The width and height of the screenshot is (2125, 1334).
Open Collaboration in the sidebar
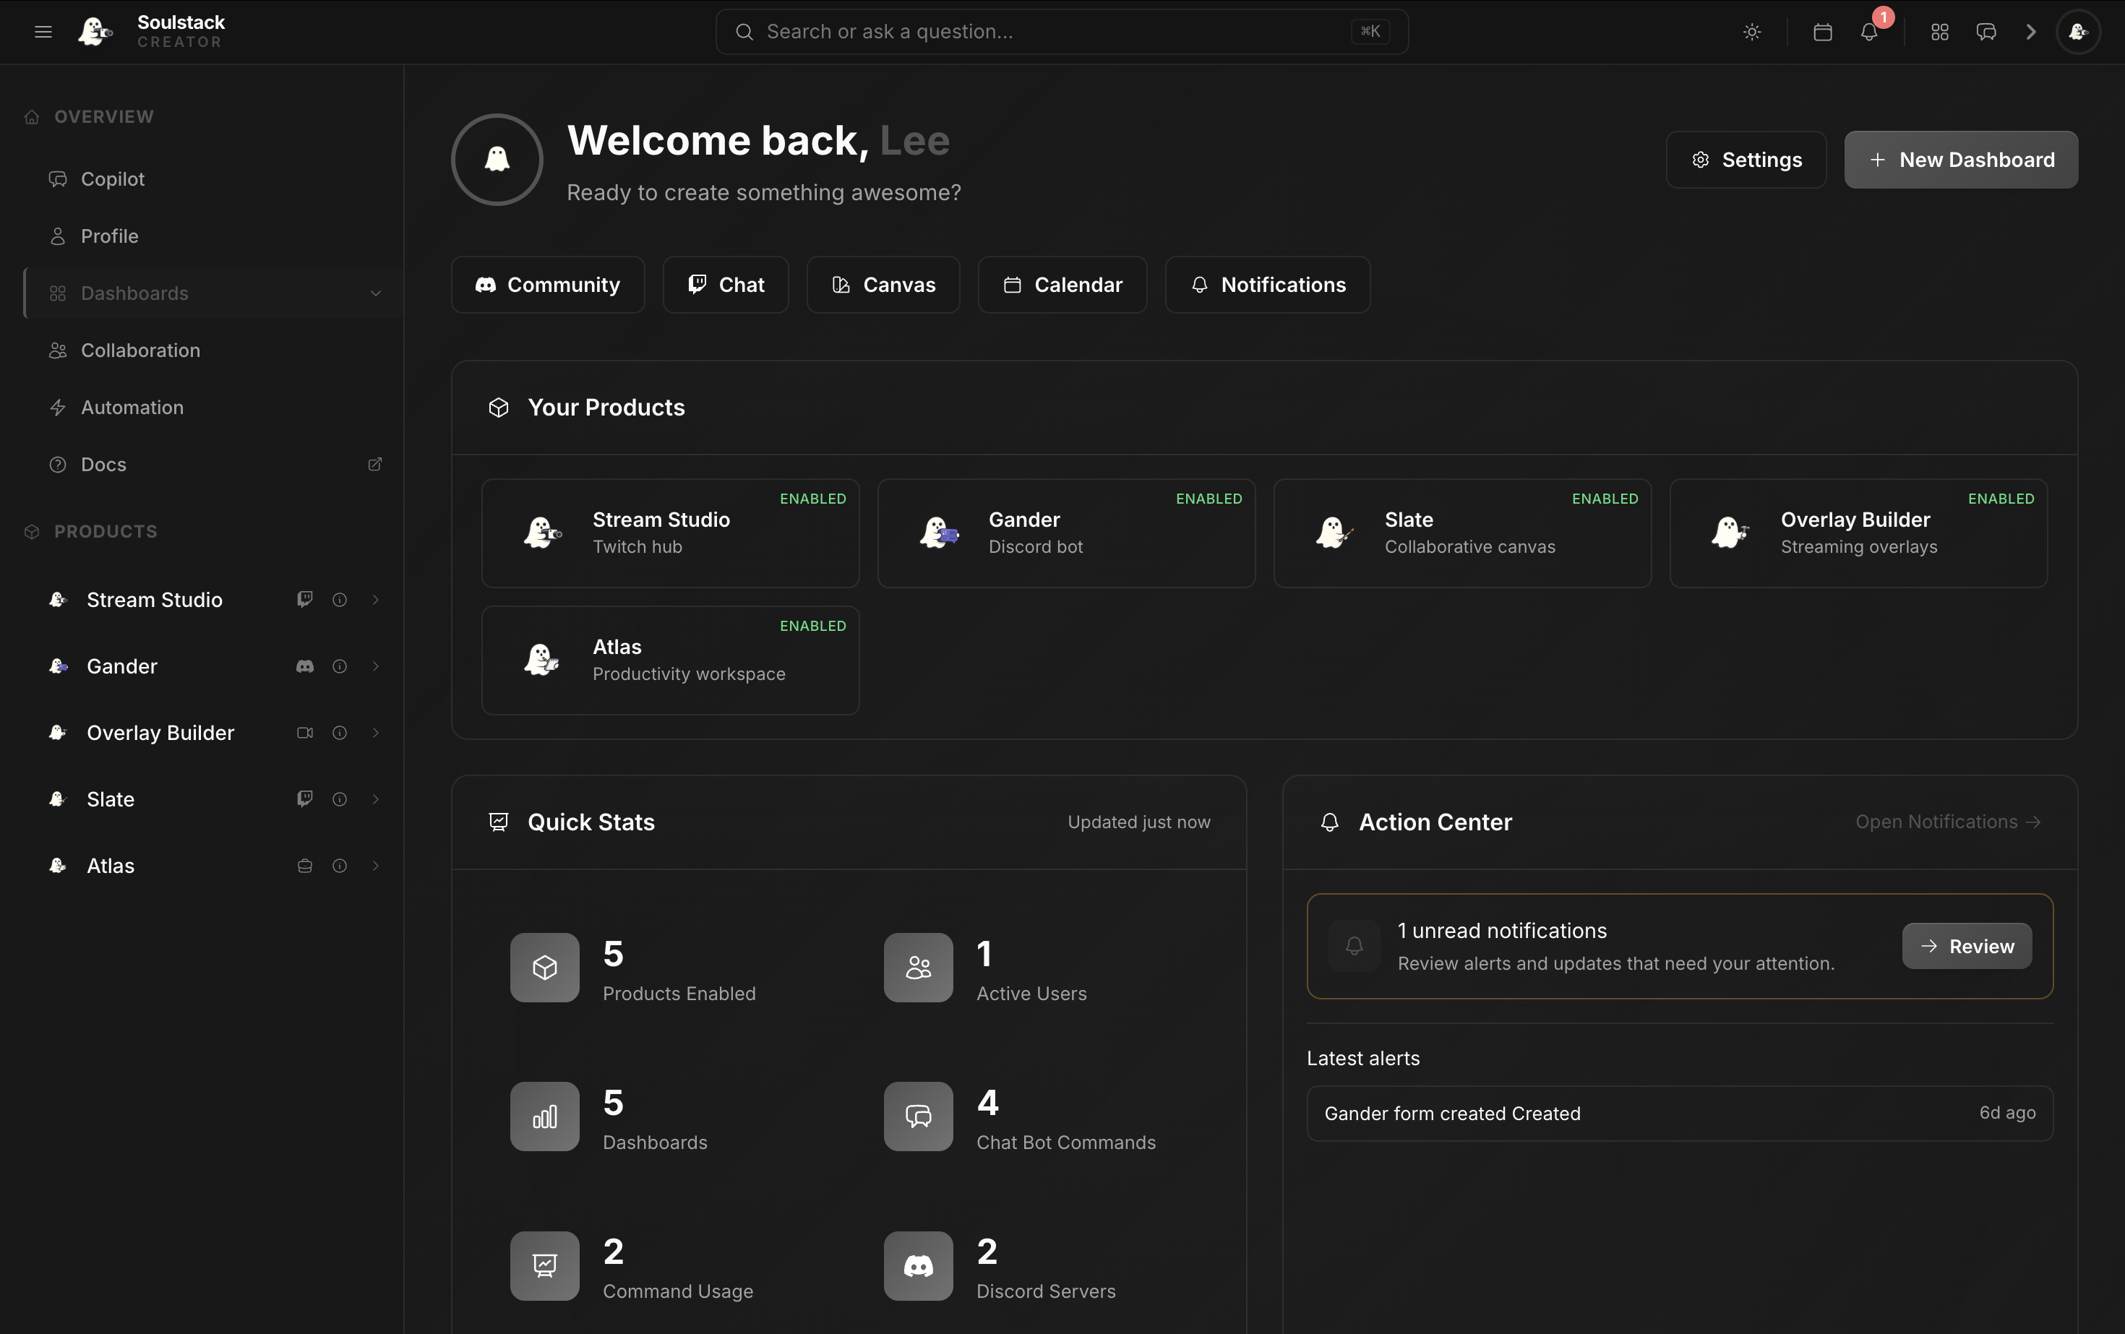[x=212, y=350]
